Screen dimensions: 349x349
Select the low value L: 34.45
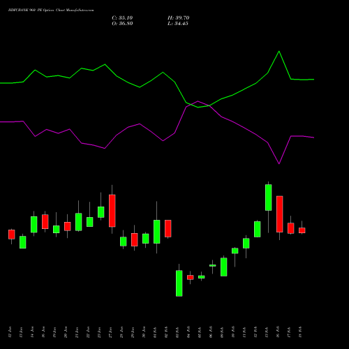(178, 24)
